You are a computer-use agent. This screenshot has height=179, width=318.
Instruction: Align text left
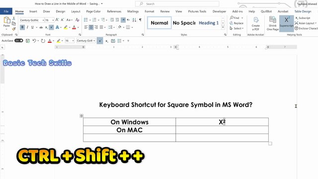click(x=86, y=27)
